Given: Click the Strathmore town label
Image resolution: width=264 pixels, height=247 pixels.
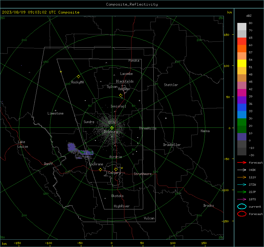Looking at the screenshot, I should [x=143, y=174].
